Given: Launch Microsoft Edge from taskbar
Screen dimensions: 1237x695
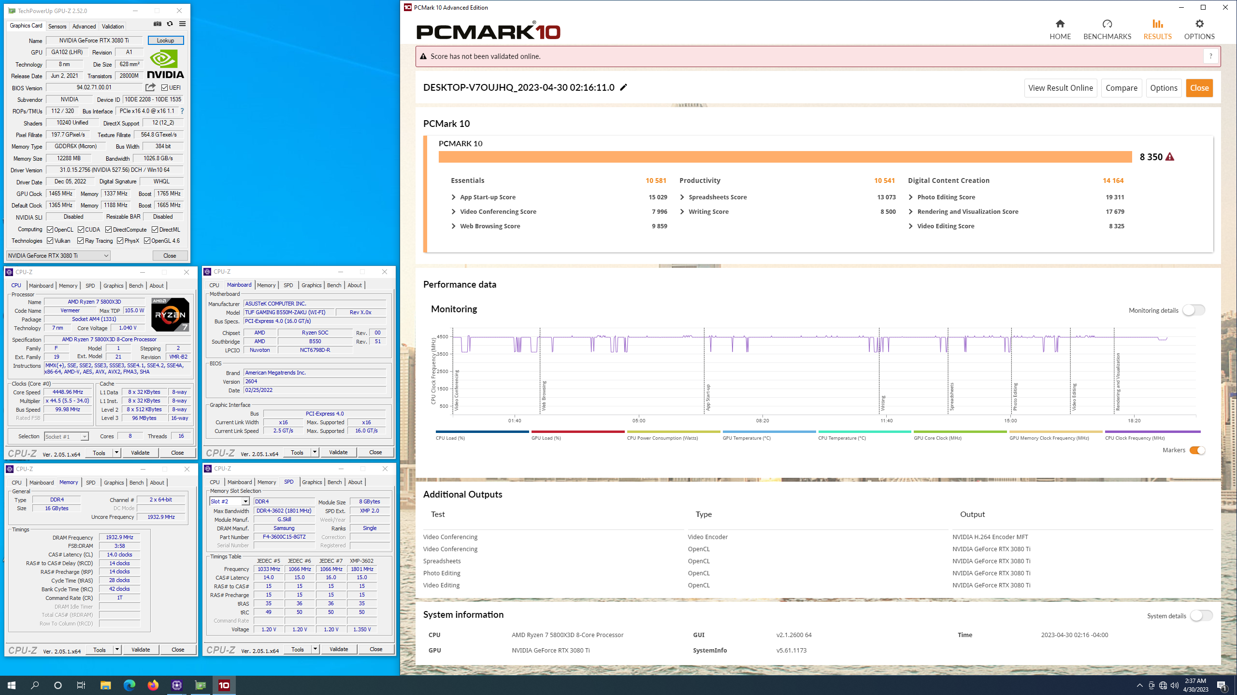Looking at the screenshot, I should (x=129, y=685).
